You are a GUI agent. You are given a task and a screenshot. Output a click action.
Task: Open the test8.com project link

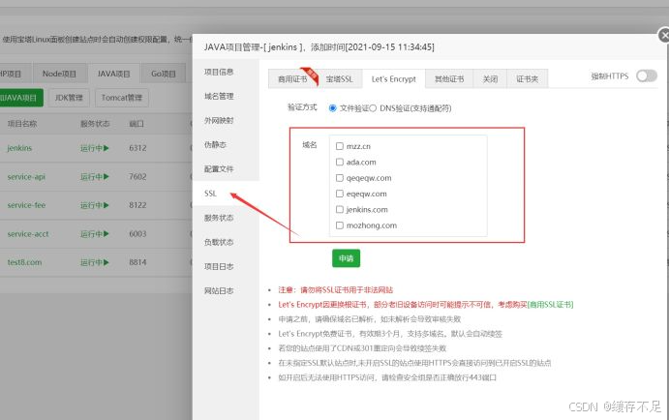tap(24, 262)
